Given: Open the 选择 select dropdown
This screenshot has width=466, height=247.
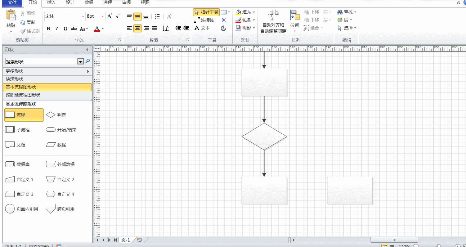Looking at the screenshot, I should click(346, 28).
